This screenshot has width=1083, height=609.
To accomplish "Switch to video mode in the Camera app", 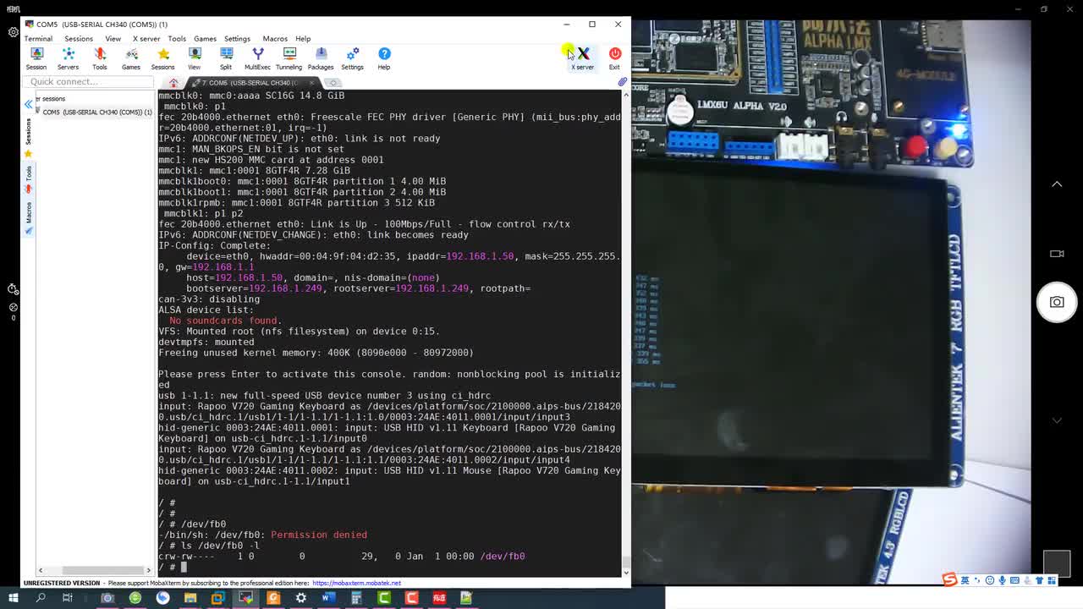I will point(1057,253).
